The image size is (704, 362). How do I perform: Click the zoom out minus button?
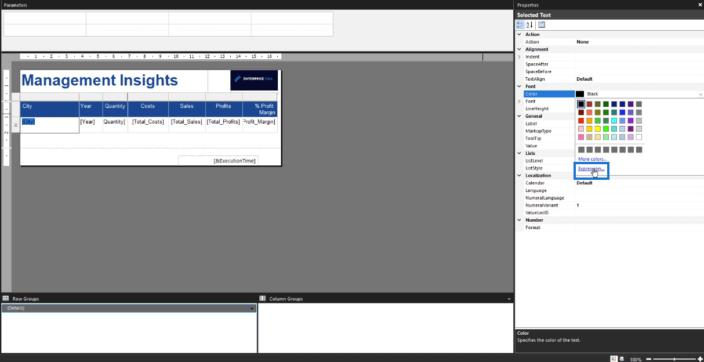(649, 360)
